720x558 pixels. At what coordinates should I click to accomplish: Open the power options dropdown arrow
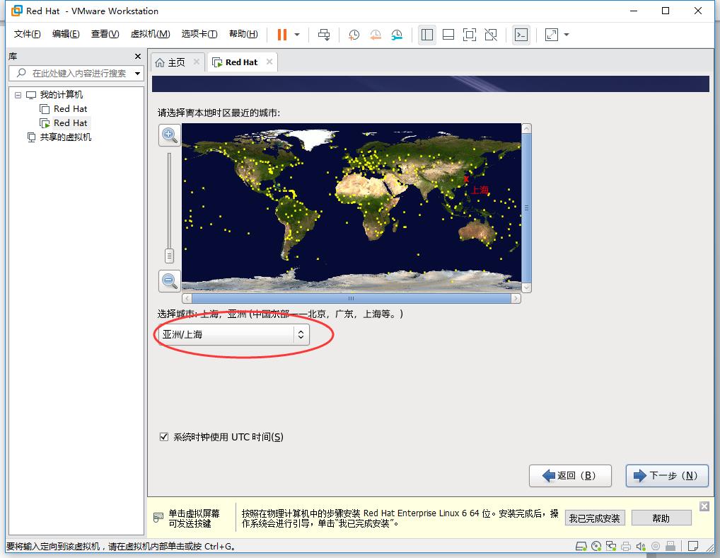[x=297, y=35]
